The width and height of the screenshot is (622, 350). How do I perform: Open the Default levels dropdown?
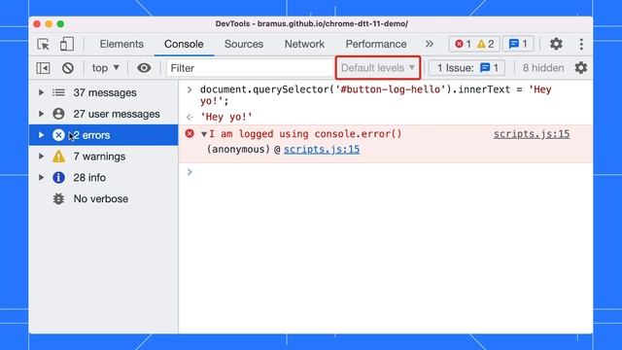pyautogui.click(x=378, y=68)
